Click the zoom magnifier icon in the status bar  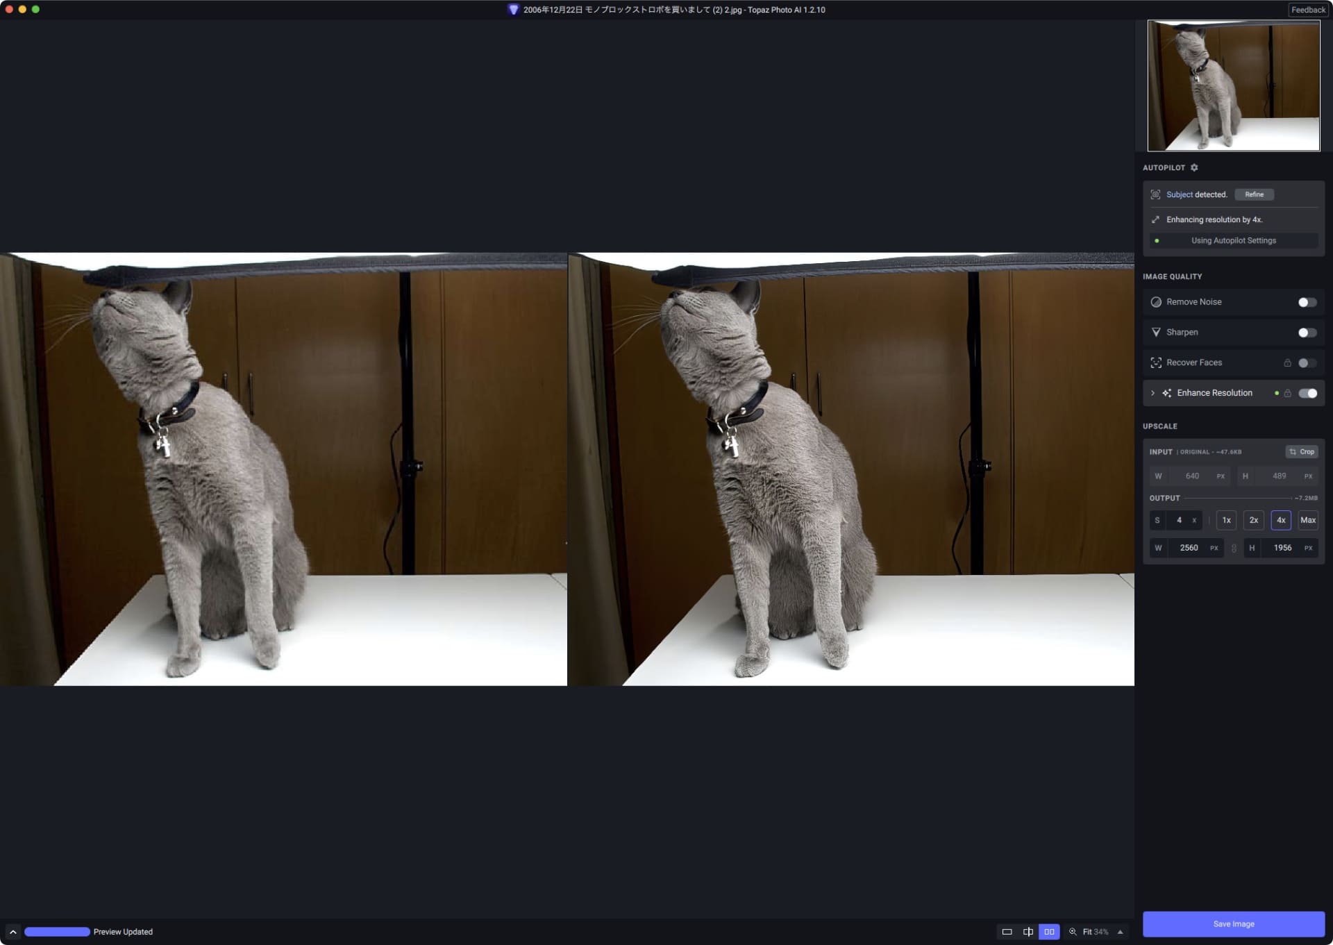click(1073, 932)
